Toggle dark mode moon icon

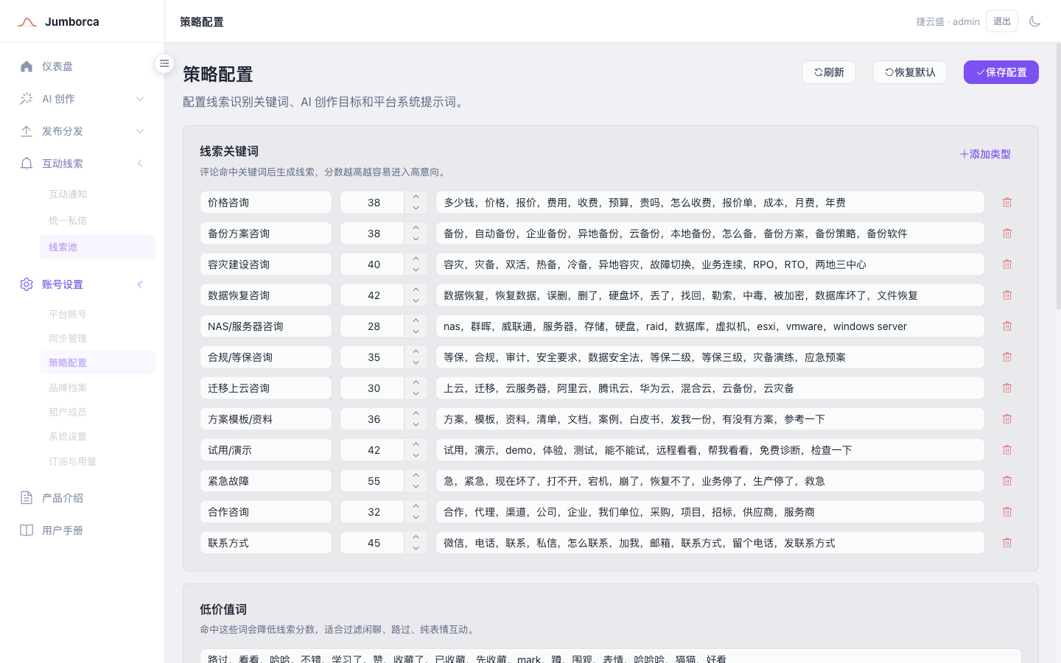pos(1034,21)
